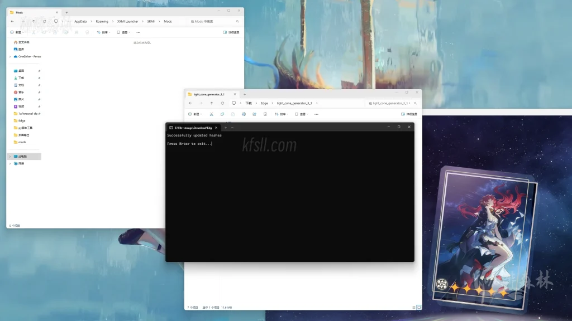
Task: Click the cut icon in light_cone_generator toolbar
Action: [x=211, y=114]
